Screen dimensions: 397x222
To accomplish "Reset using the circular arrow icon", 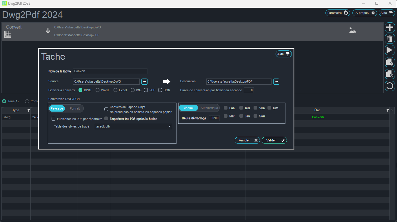I will point(390,85).
